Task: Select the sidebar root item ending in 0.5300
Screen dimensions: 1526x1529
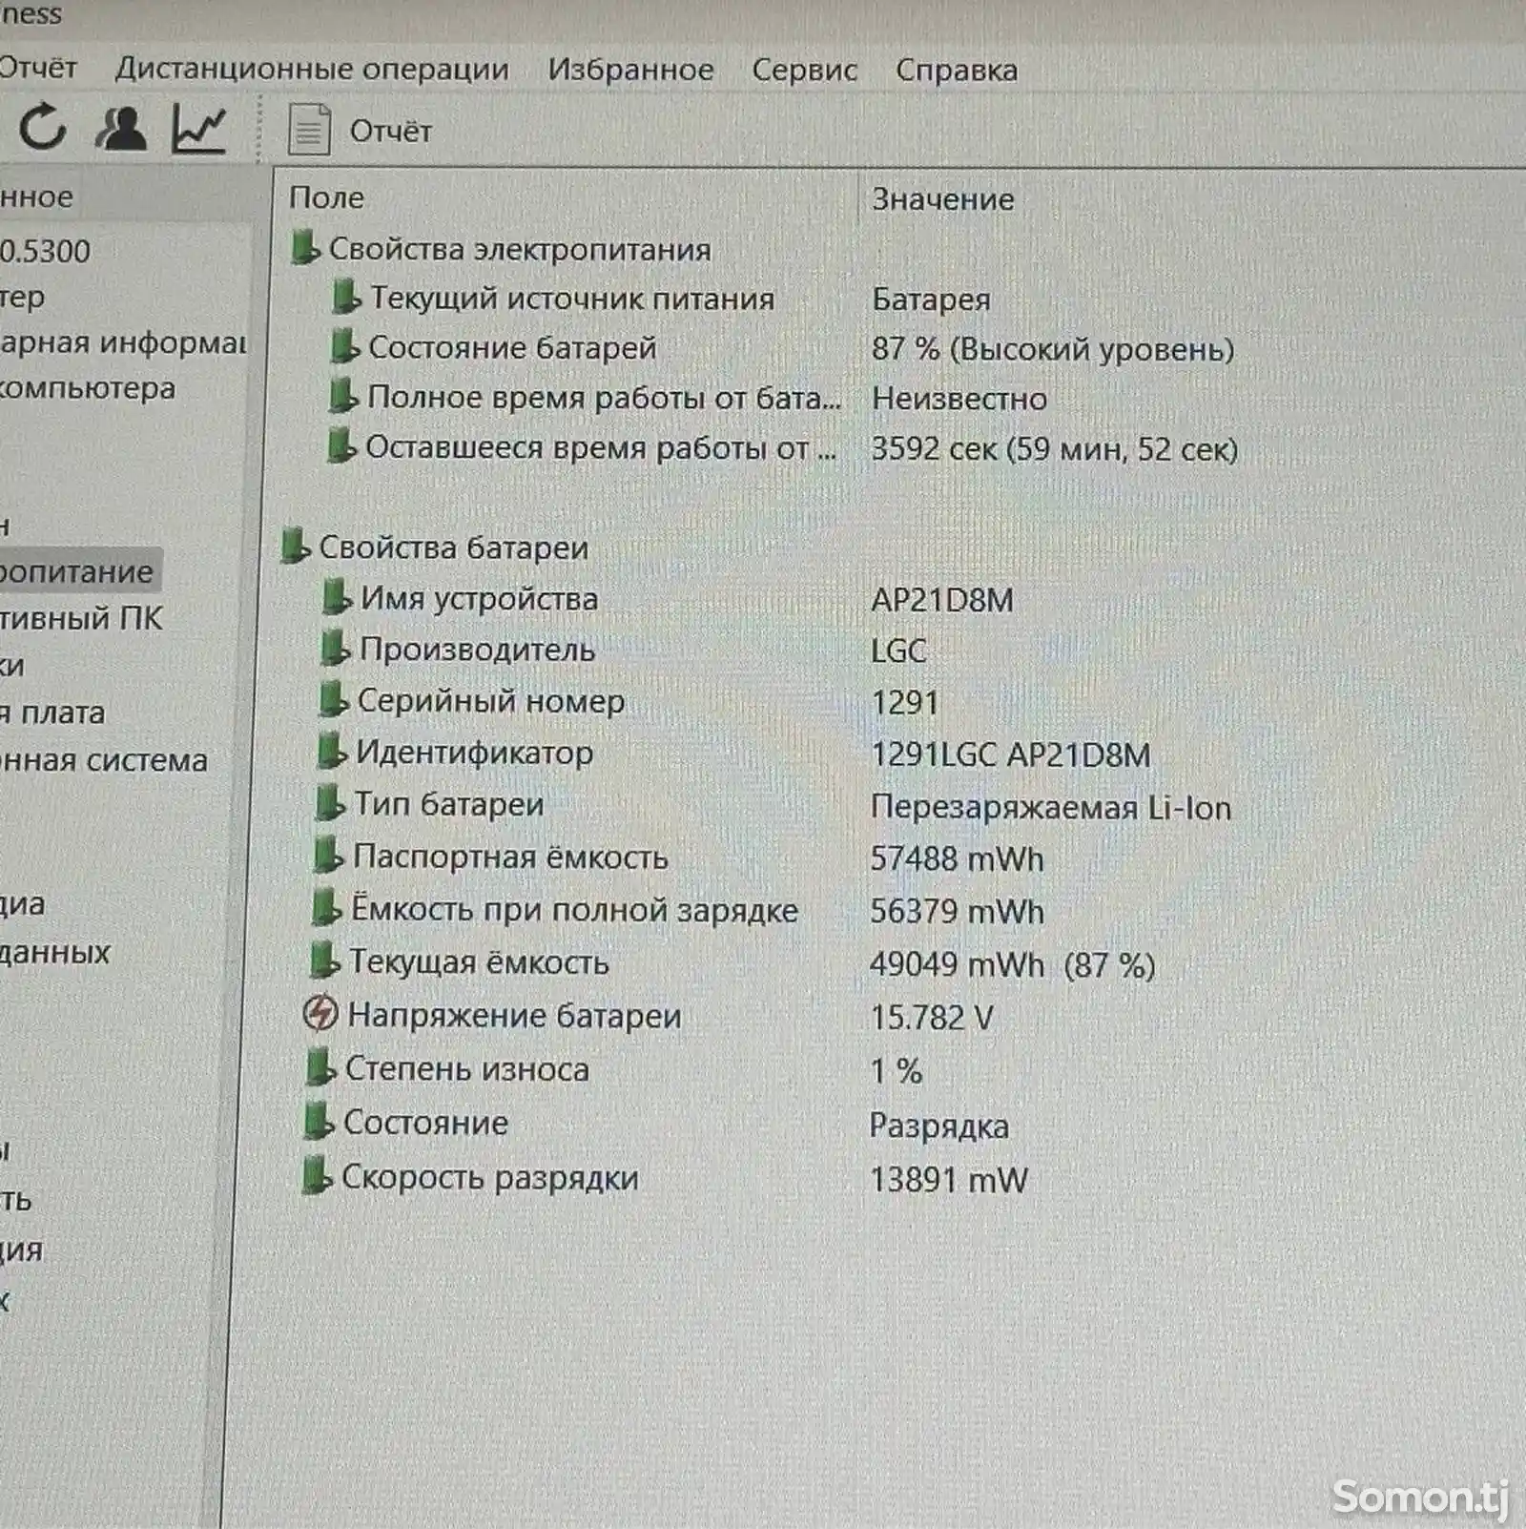Action: [45, 251]
